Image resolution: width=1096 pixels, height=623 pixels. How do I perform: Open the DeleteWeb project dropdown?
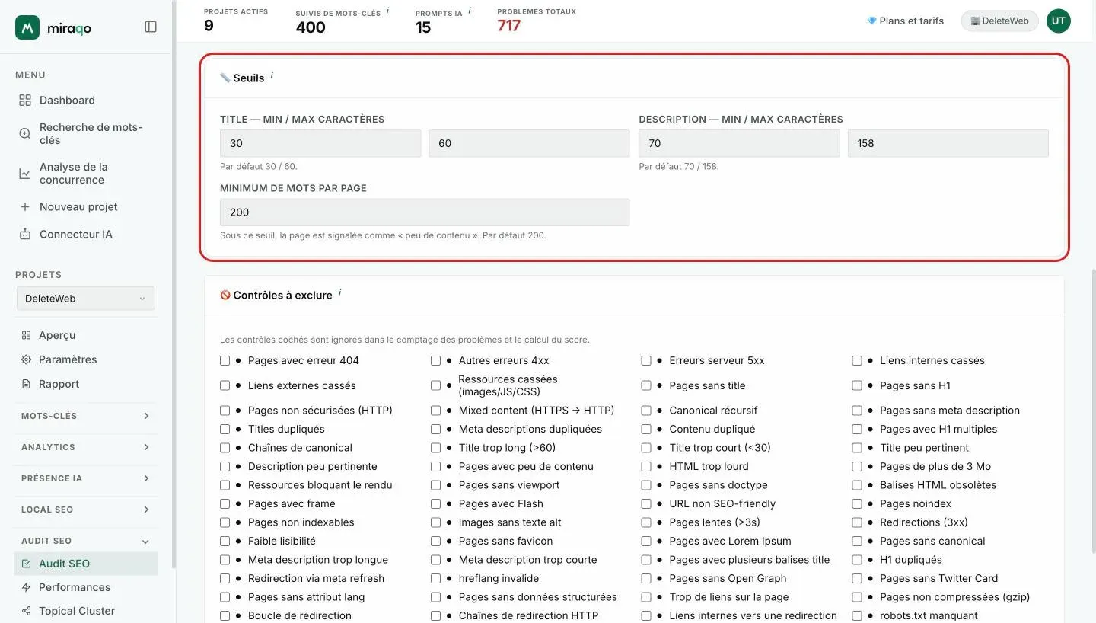86,299
